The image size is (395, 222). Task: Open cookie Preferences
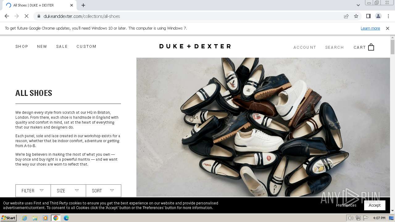tap(346, 205)
